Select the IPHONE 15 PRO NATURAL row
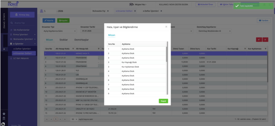Screen dimensions: 275x126 click(156, 113)
